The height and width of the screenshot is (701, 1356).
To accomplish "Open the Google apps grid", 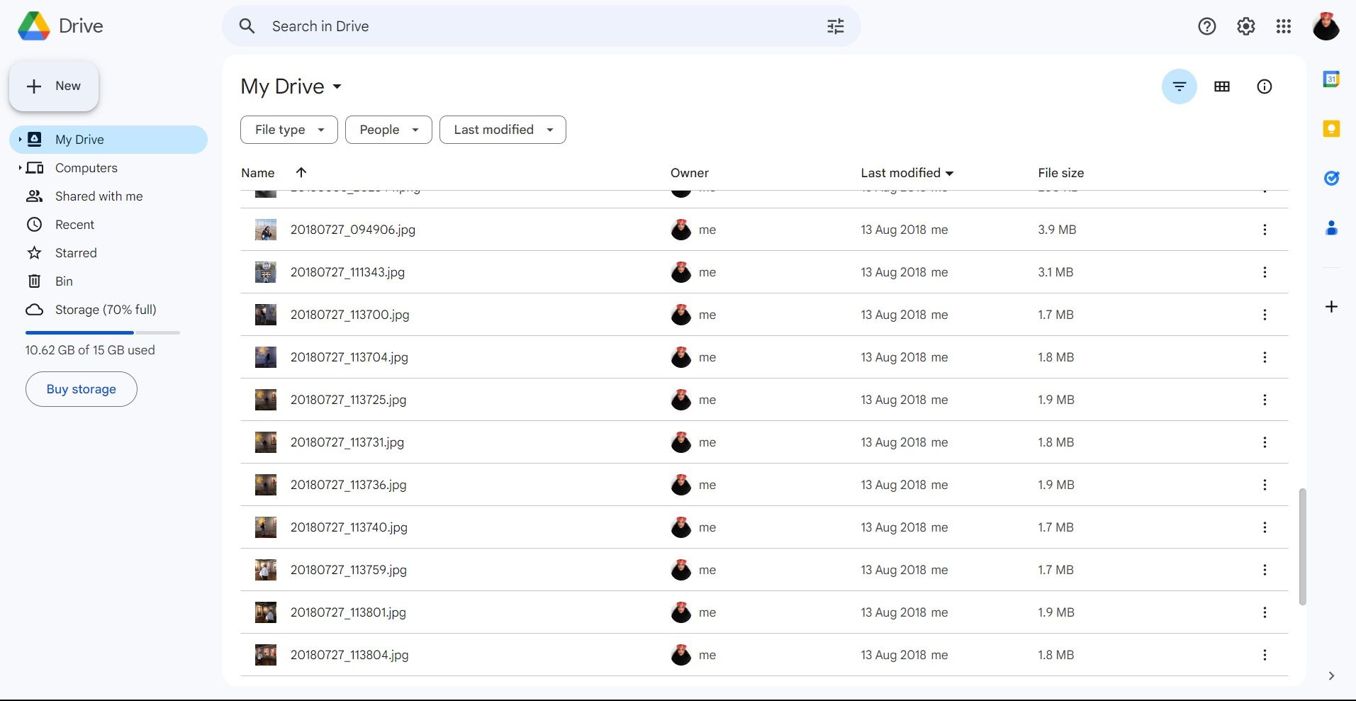I will [1282, 26].
